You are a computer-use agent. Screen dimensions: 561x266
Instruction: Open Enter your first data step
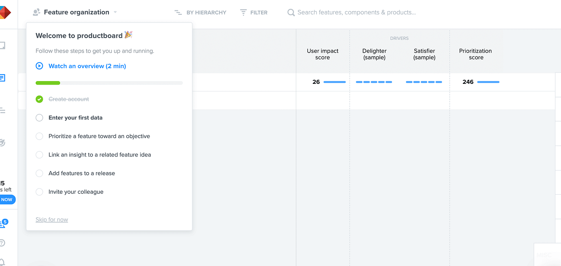(75, 118)
